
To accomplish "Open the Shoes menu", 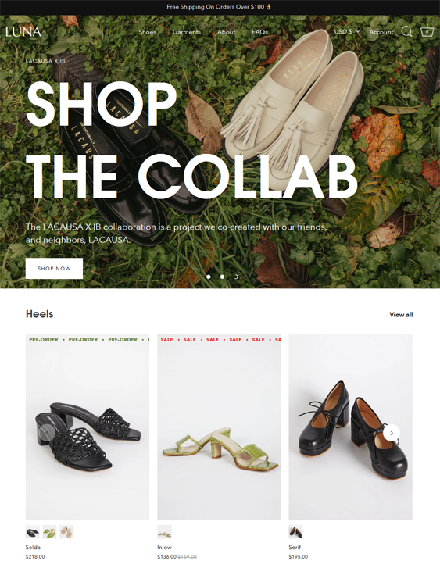I will (148, 32).
